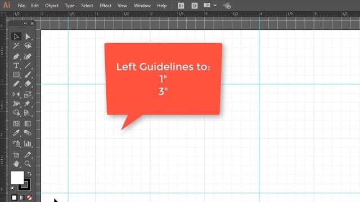Click the ruler origin corner box

click(3, 15)
